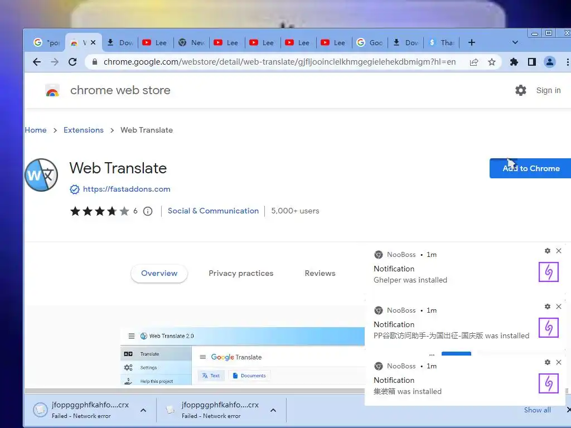Go back using the browser back arrow

click(x=37, y=62)
